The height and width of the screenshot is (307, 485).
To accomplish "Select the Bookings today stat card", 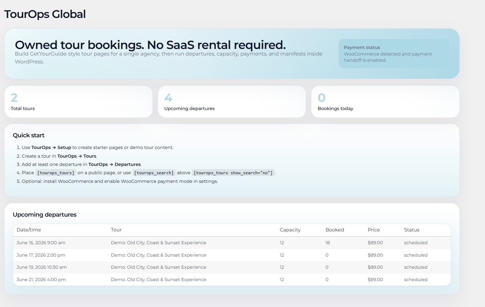I will coord(385,102).
